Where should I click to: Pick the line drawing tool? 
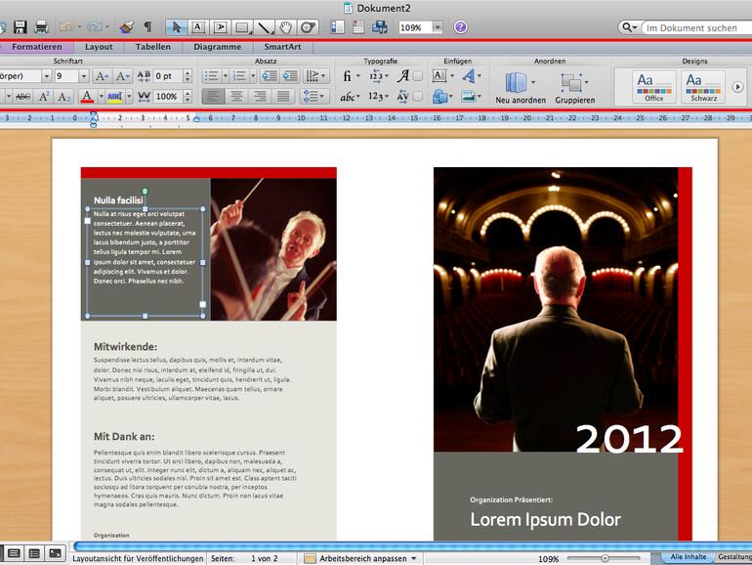265,27
